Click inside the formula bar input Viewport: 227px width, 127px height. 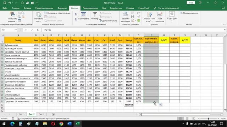point(132,30)
